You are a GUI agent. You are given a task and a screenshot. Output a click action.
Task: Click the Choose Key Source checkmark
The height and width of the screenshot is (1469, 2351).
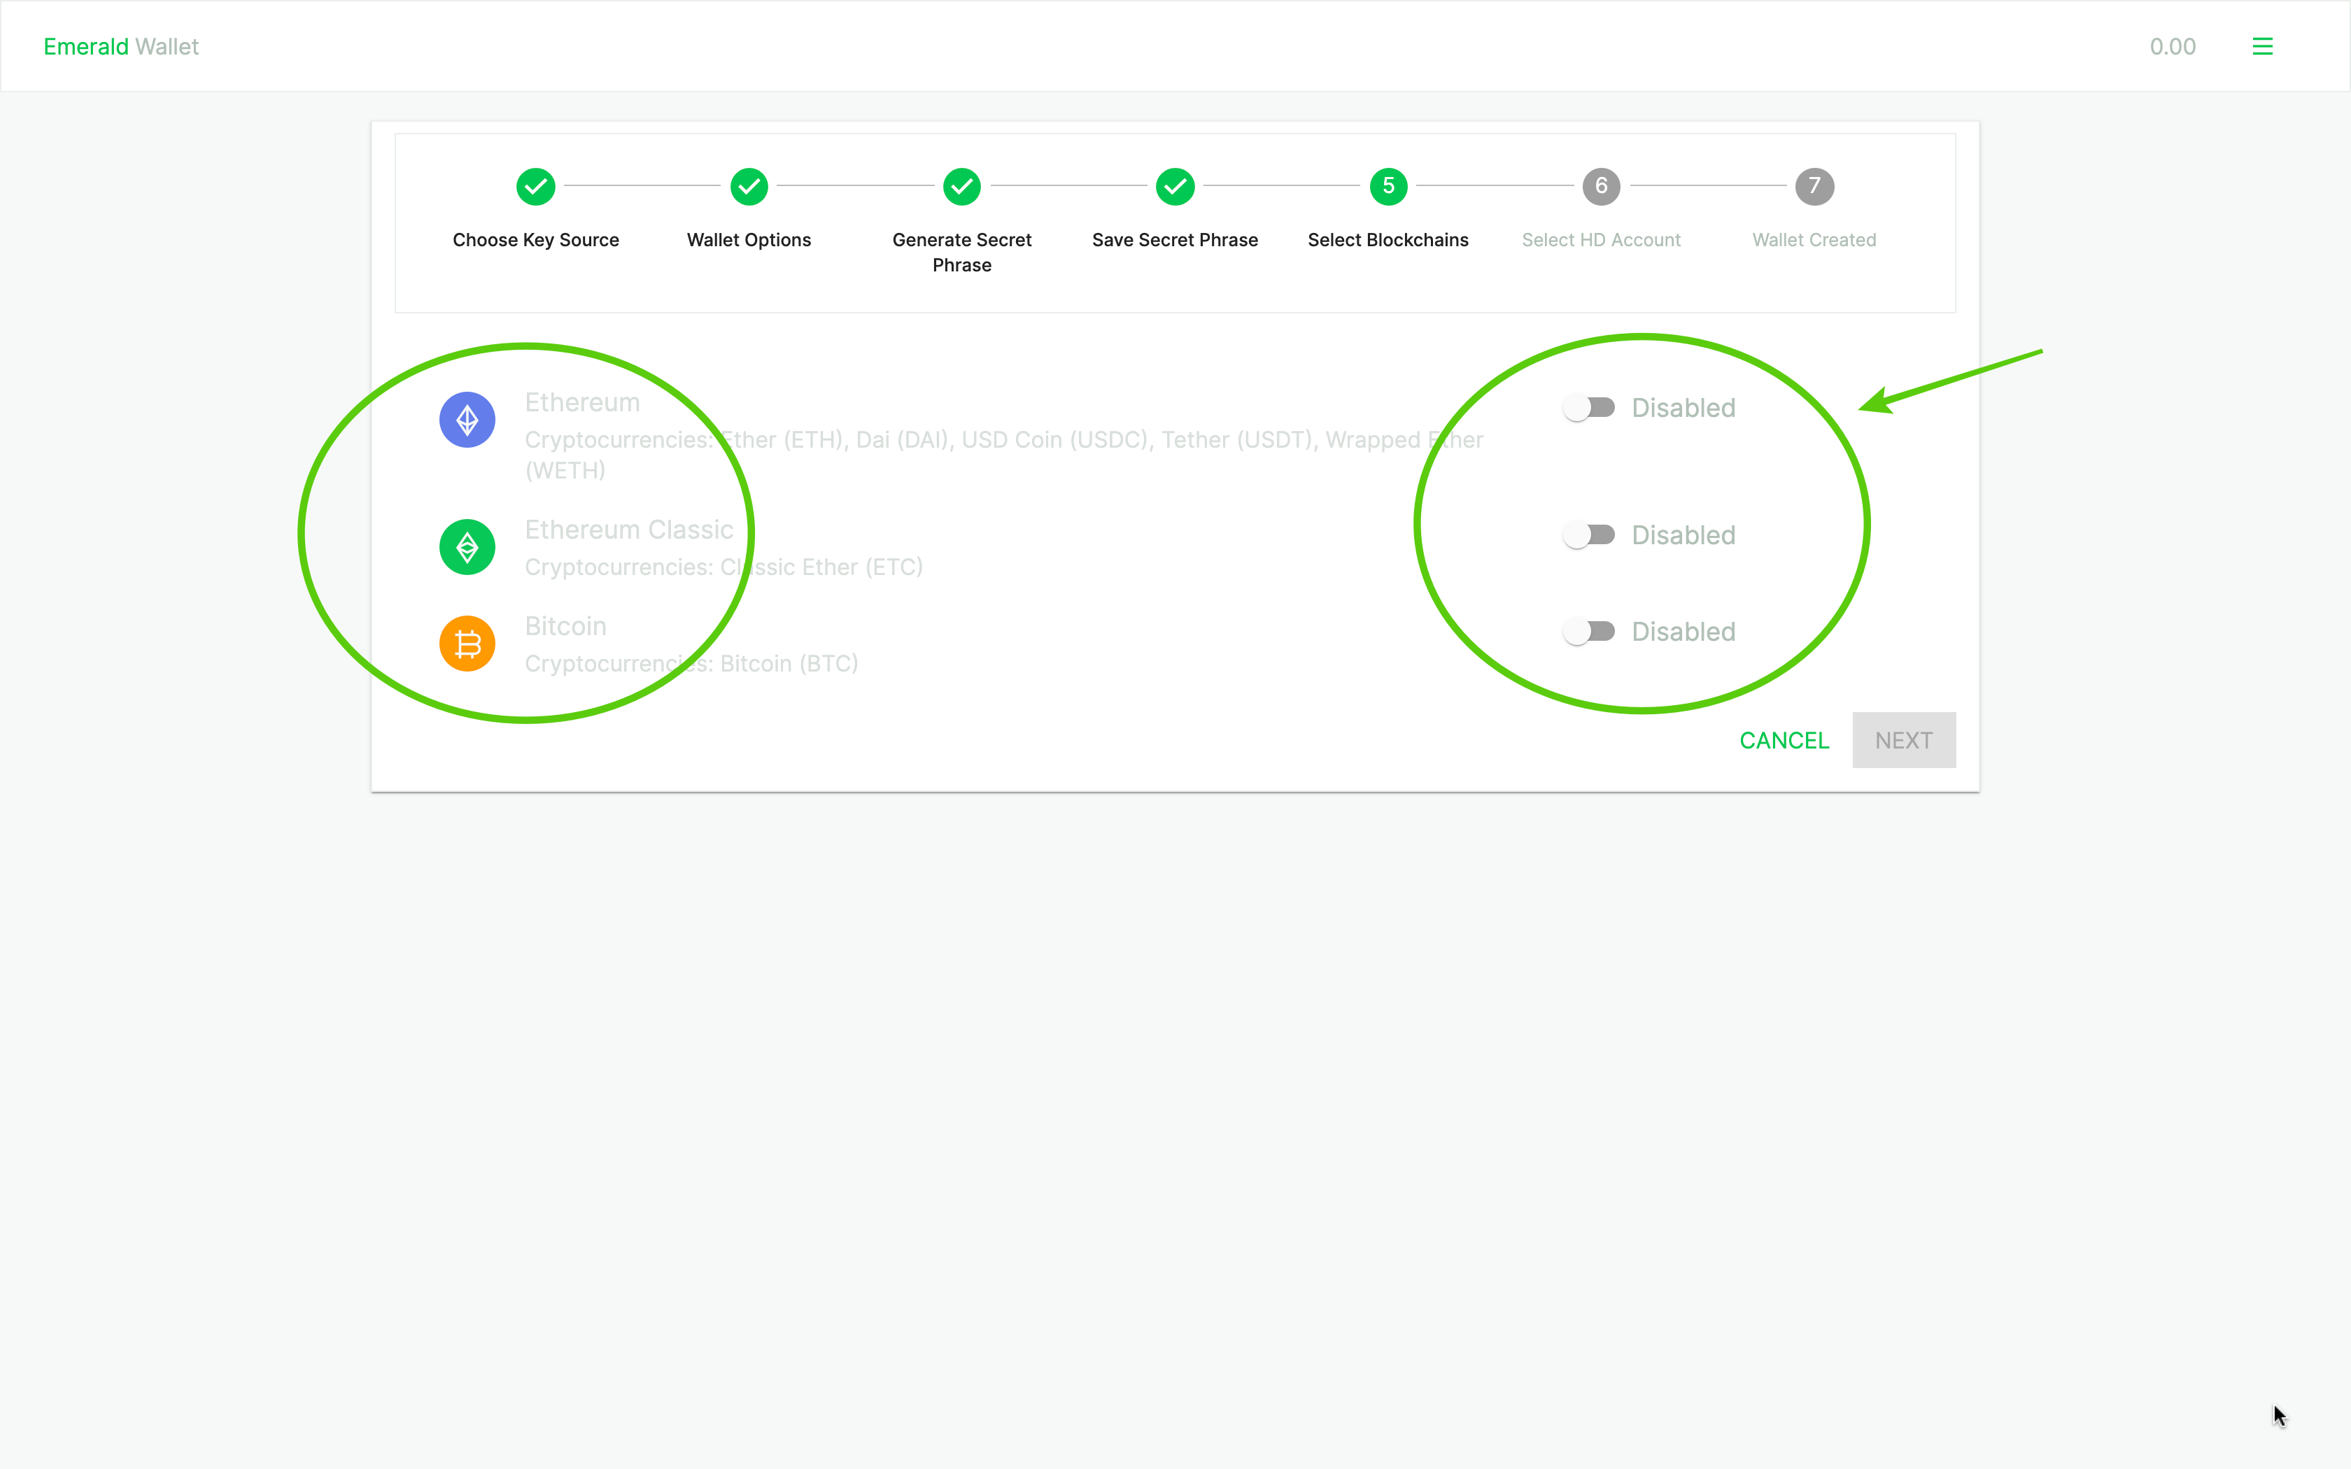tap(535, 187)
